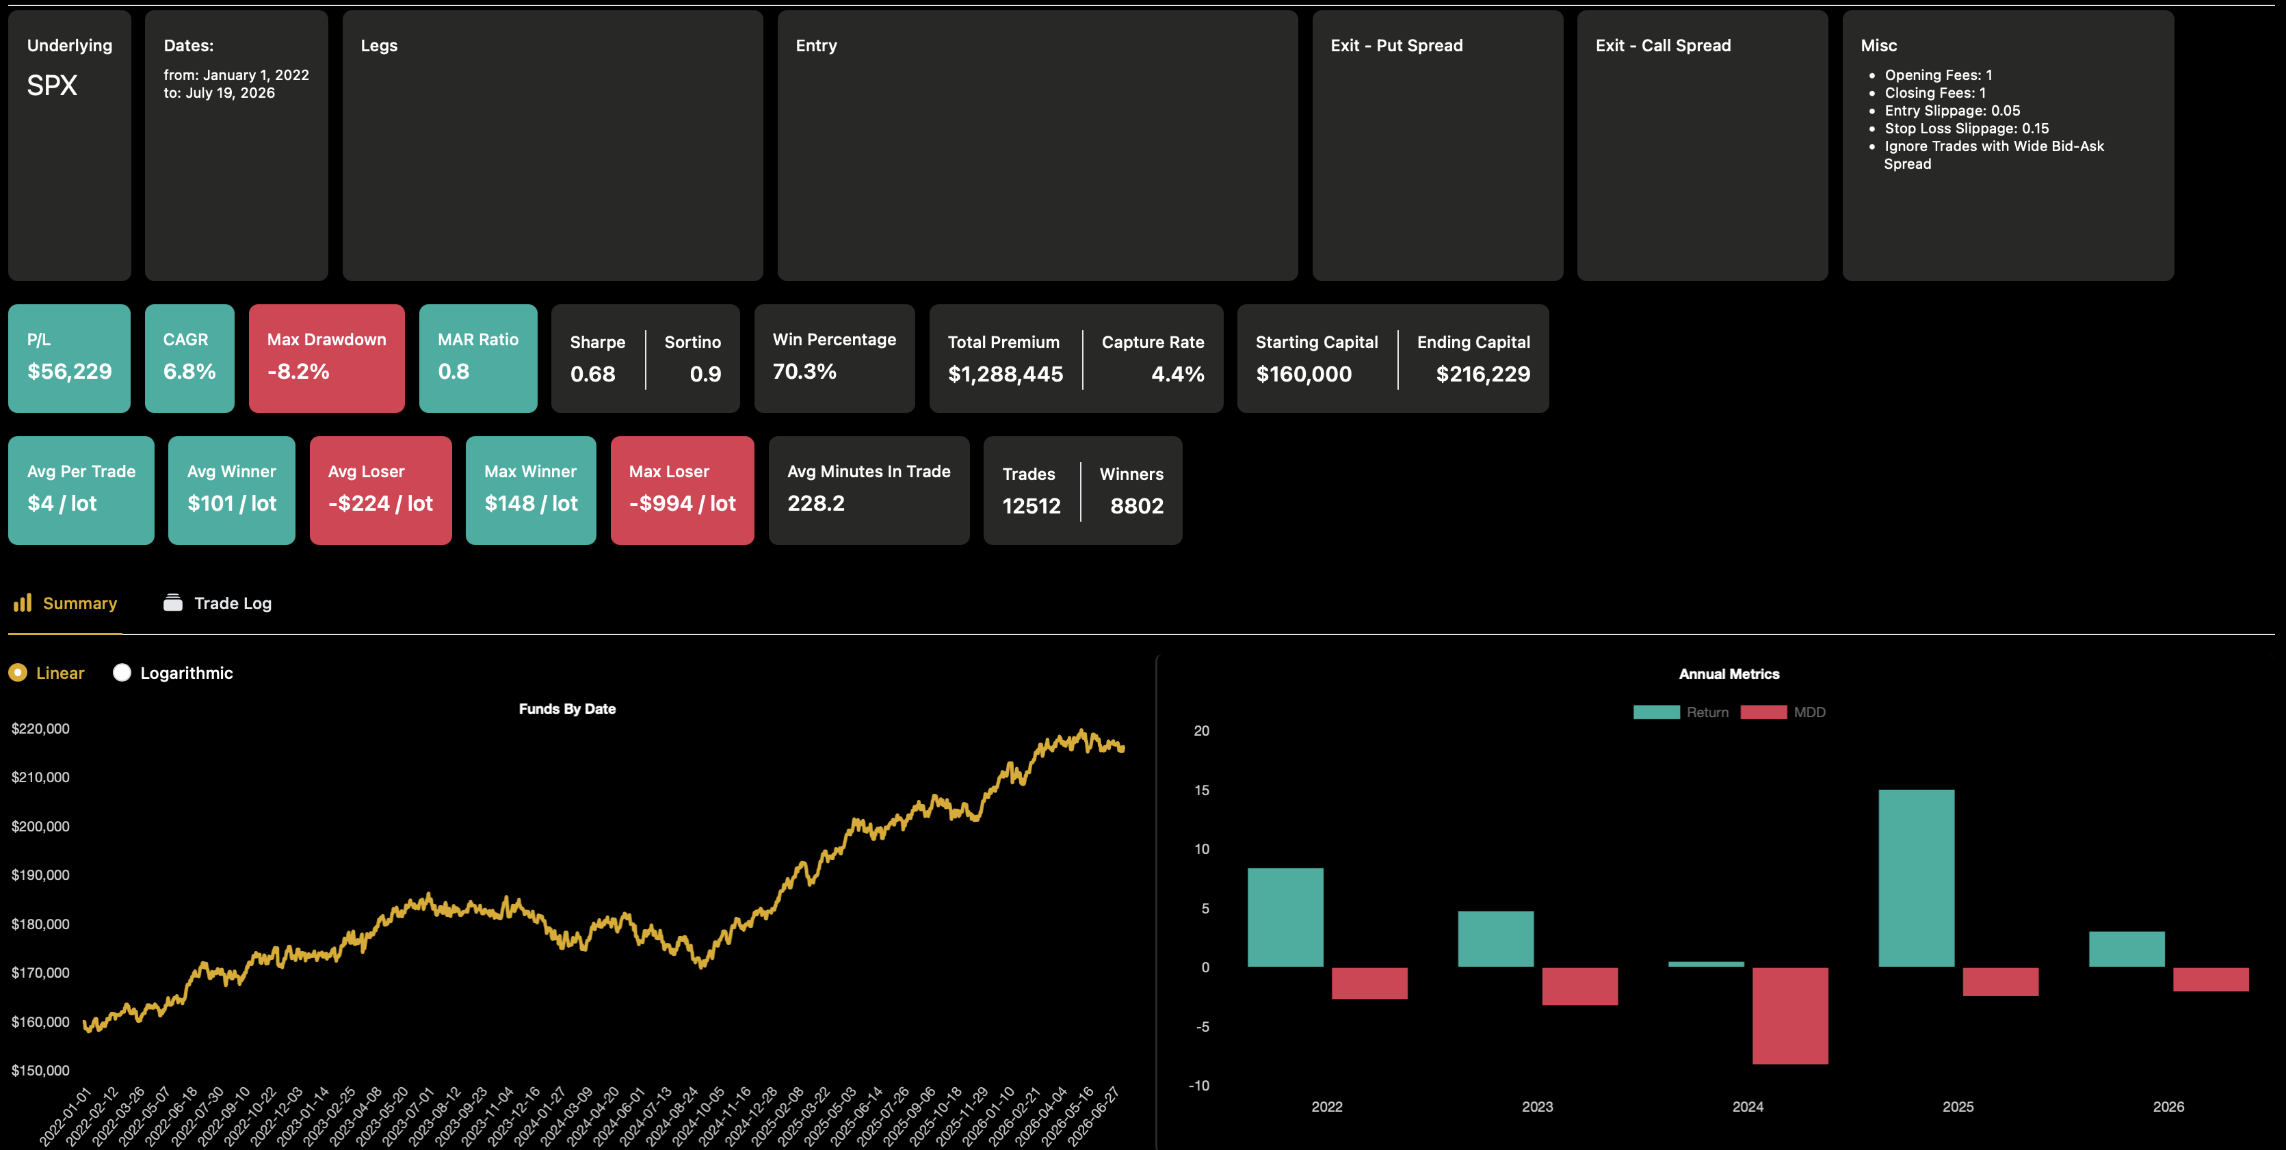Click the Sortino value 0.9
Screen dimensions: 2286x1150
coord(705,375)
